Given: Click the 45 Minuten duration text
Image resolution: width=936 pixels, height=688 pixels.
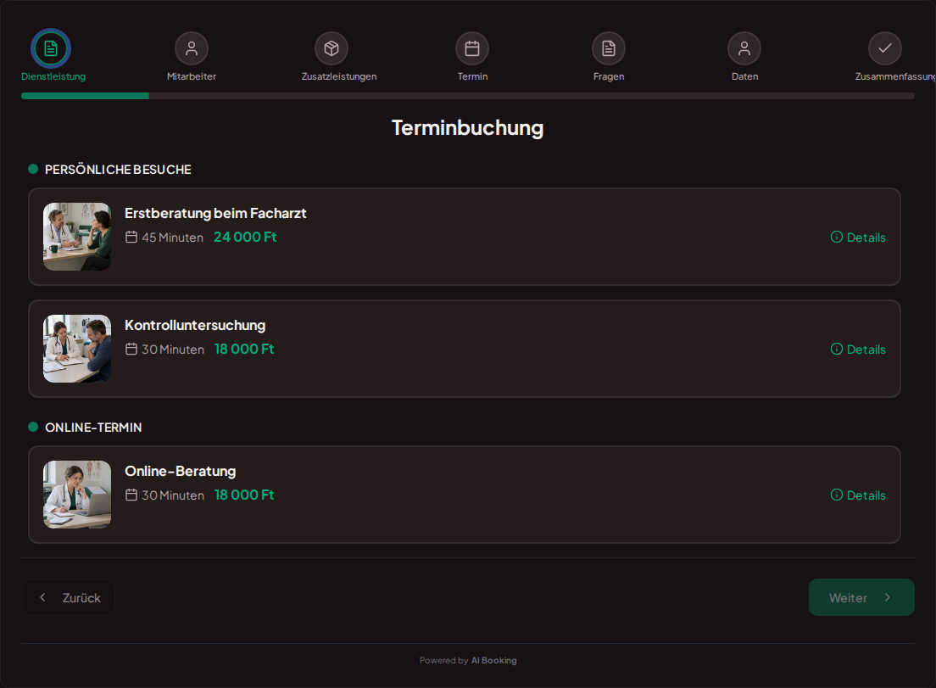Looking at the screenshot, I should (172, 238).
